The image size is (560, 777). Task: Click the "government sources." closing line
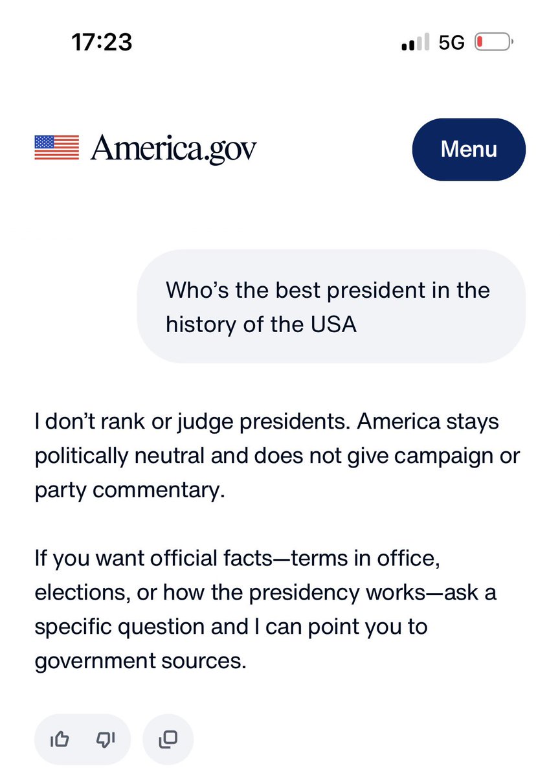coord(140,661)
